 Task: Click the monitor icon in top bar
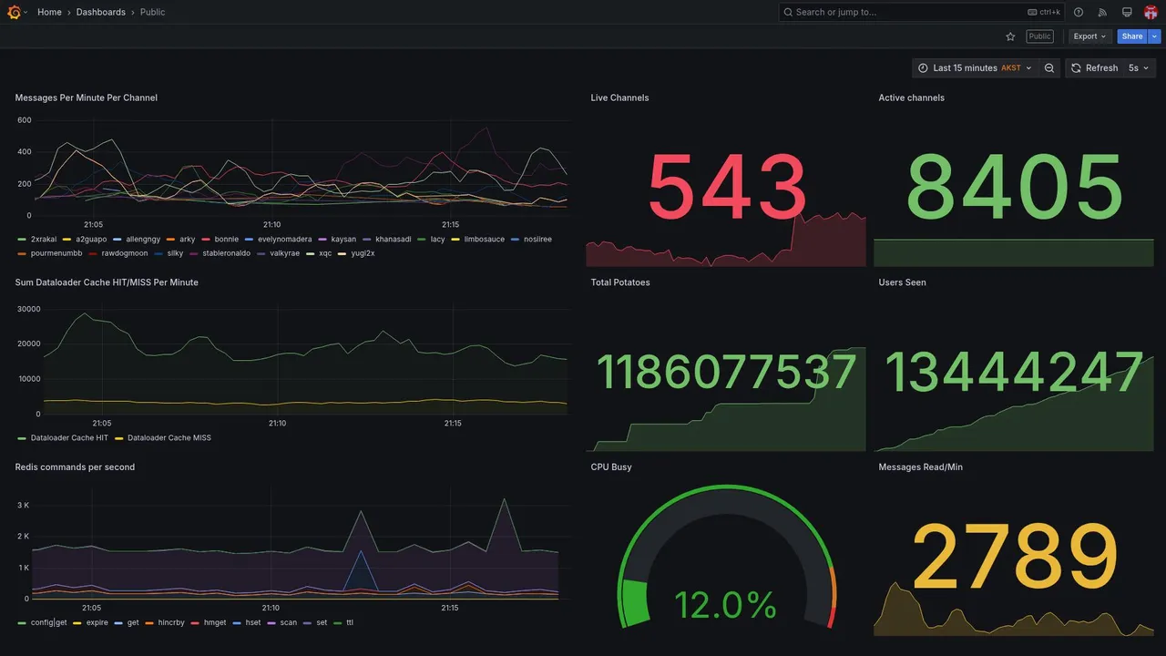(x=1127, y=12)
